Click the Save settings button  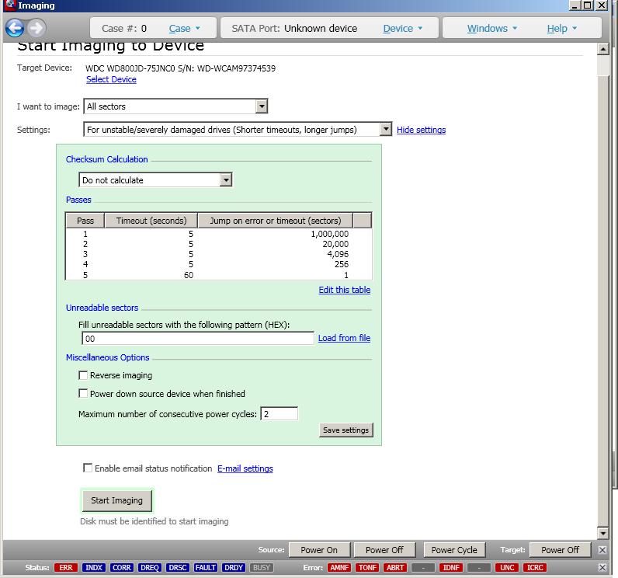[345, 430]
